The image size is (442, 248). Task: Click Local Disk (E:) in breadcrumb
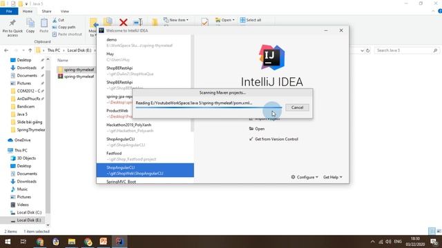tap(79, 50)
